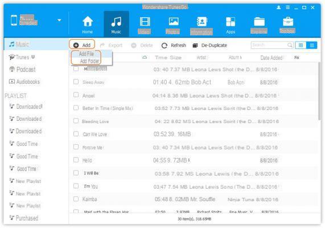The width and height of the screenshot is (325, 228).
Task: Select the Sleep Away song title
Action: point(93,83)
